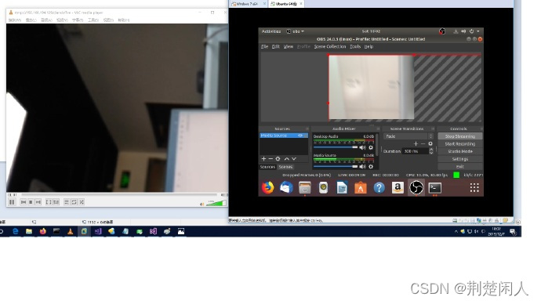541x304 pixels.
Task: Open the obs app menu dropdown in top bar
Action: 296,31
